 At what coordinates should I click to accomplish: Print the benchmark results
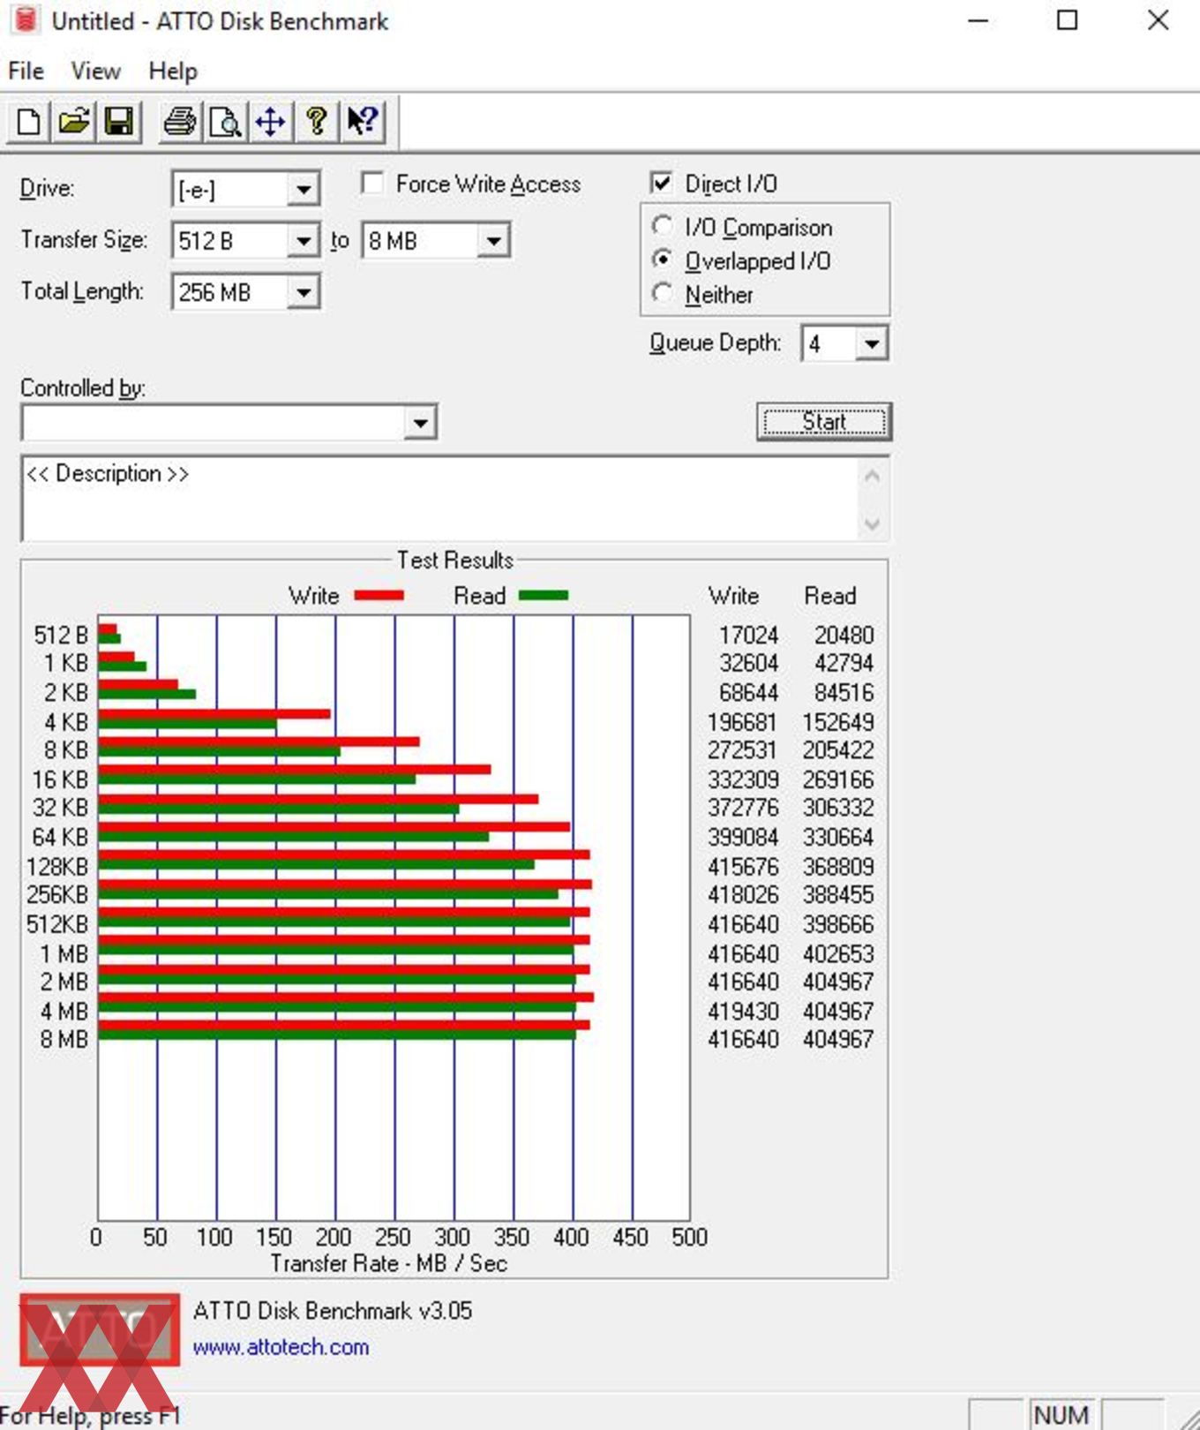pos(180,121)
